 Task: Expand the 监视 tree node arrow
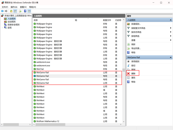pyautogui.click(x=2, y=27)
